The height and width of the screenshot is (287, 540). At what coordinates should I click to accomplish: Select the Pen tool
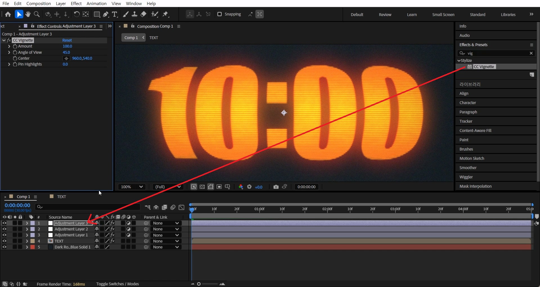[x=106, y=14]
